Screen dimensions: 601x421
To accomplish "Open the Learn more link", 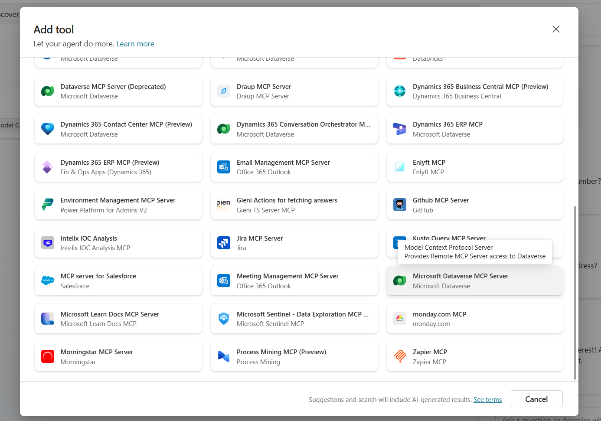I will (x=135, y=44).
